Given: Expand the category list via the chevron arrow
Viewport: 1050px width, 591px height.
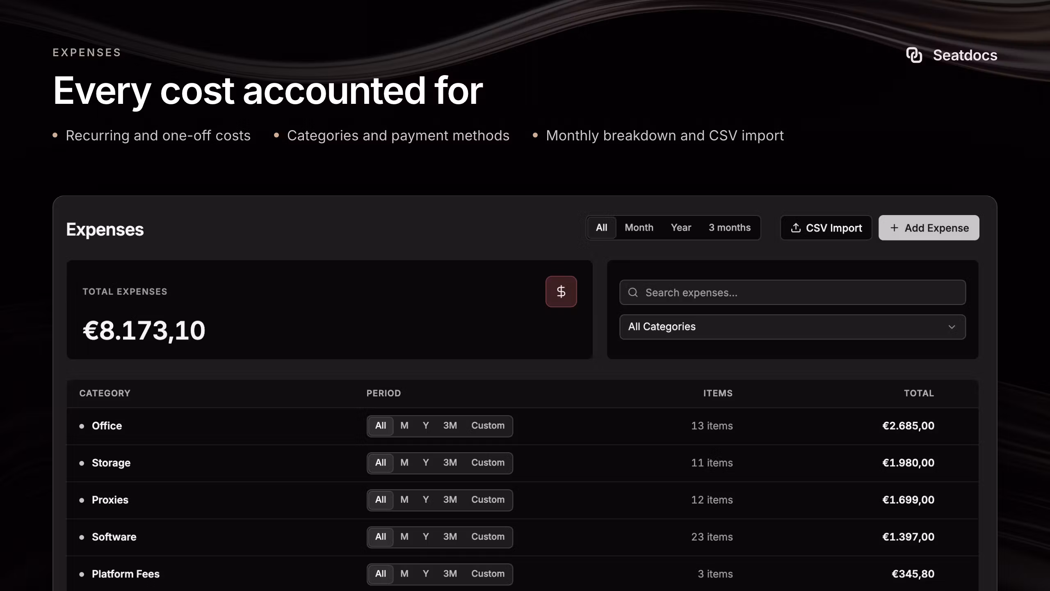Looking at the screenshot, I should click(x=952, y=327).
